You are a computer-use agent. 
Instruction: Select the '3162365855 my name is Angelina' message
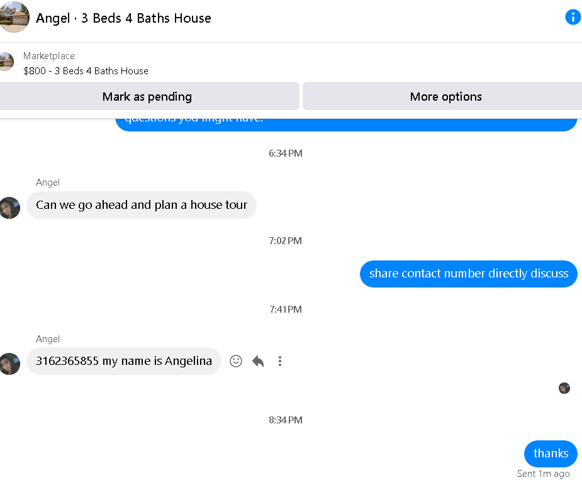[x=123, y=361]
